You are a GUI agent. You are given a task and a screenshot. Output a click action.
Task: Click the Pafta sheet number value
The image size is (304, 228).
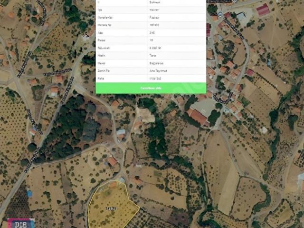pos(155,79)
